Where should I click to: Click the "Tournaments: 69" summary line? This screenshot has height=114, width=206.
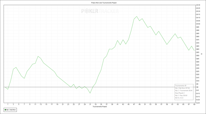[x=181, y=86]
